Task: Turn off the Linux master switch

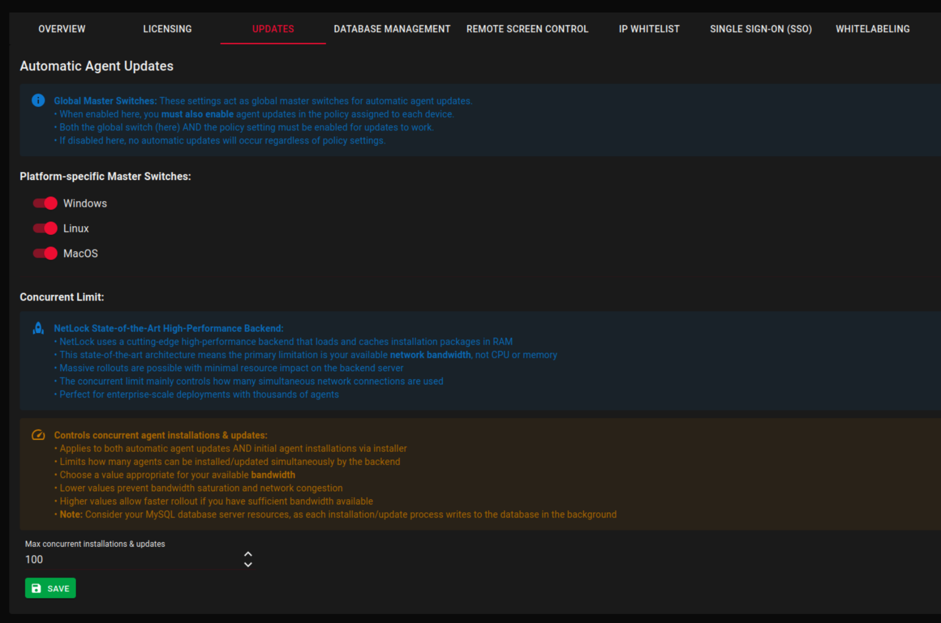Action: [x=45, y=228]
